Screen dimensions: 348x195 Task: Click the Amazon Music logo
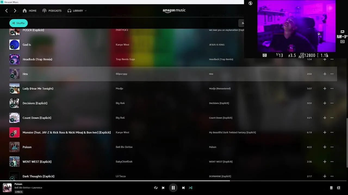click(174, 10)
